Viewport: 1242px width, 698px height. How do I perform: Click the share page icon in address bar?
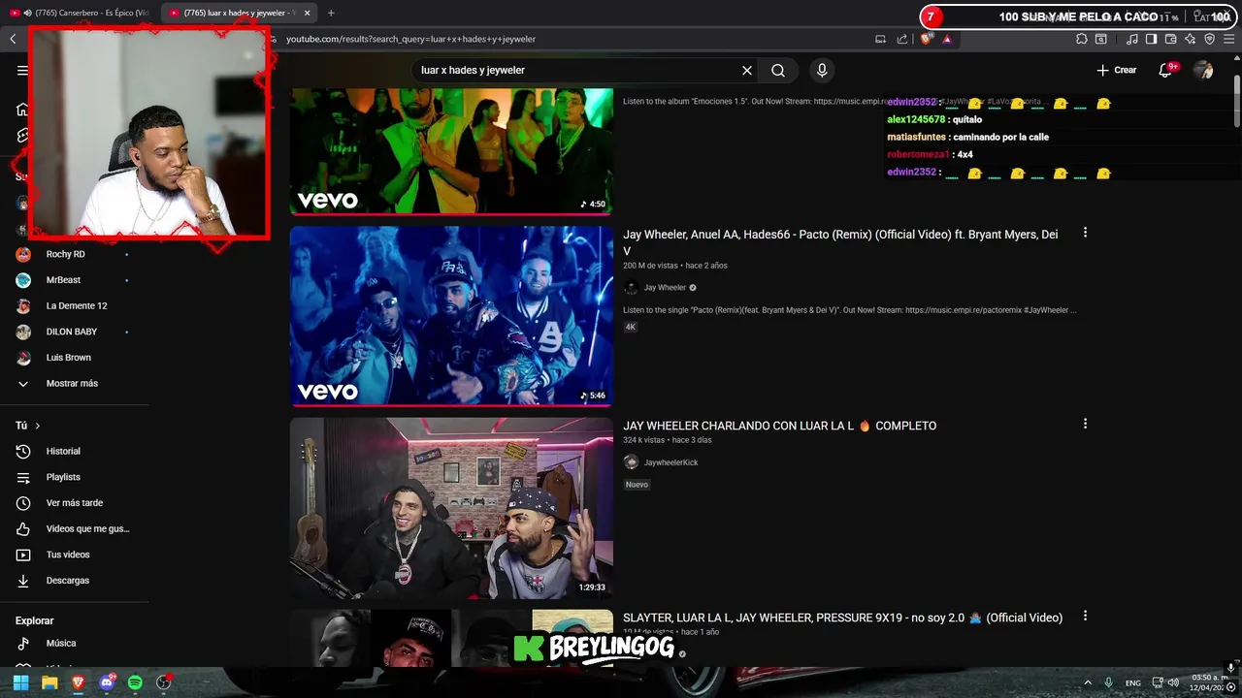point(902,39)
